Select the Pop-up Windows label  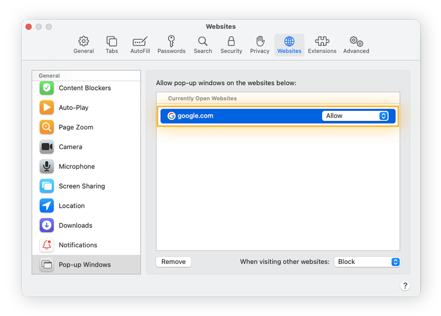coord(84,264)
